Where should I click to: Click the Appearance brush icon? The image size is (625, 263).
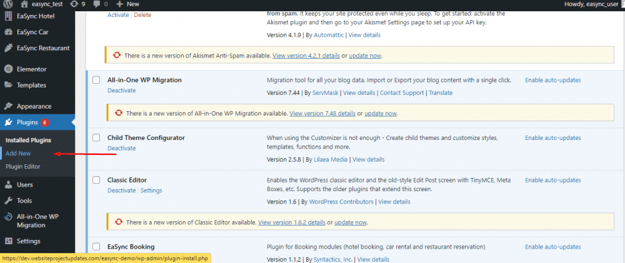click(x=8, y=106)
